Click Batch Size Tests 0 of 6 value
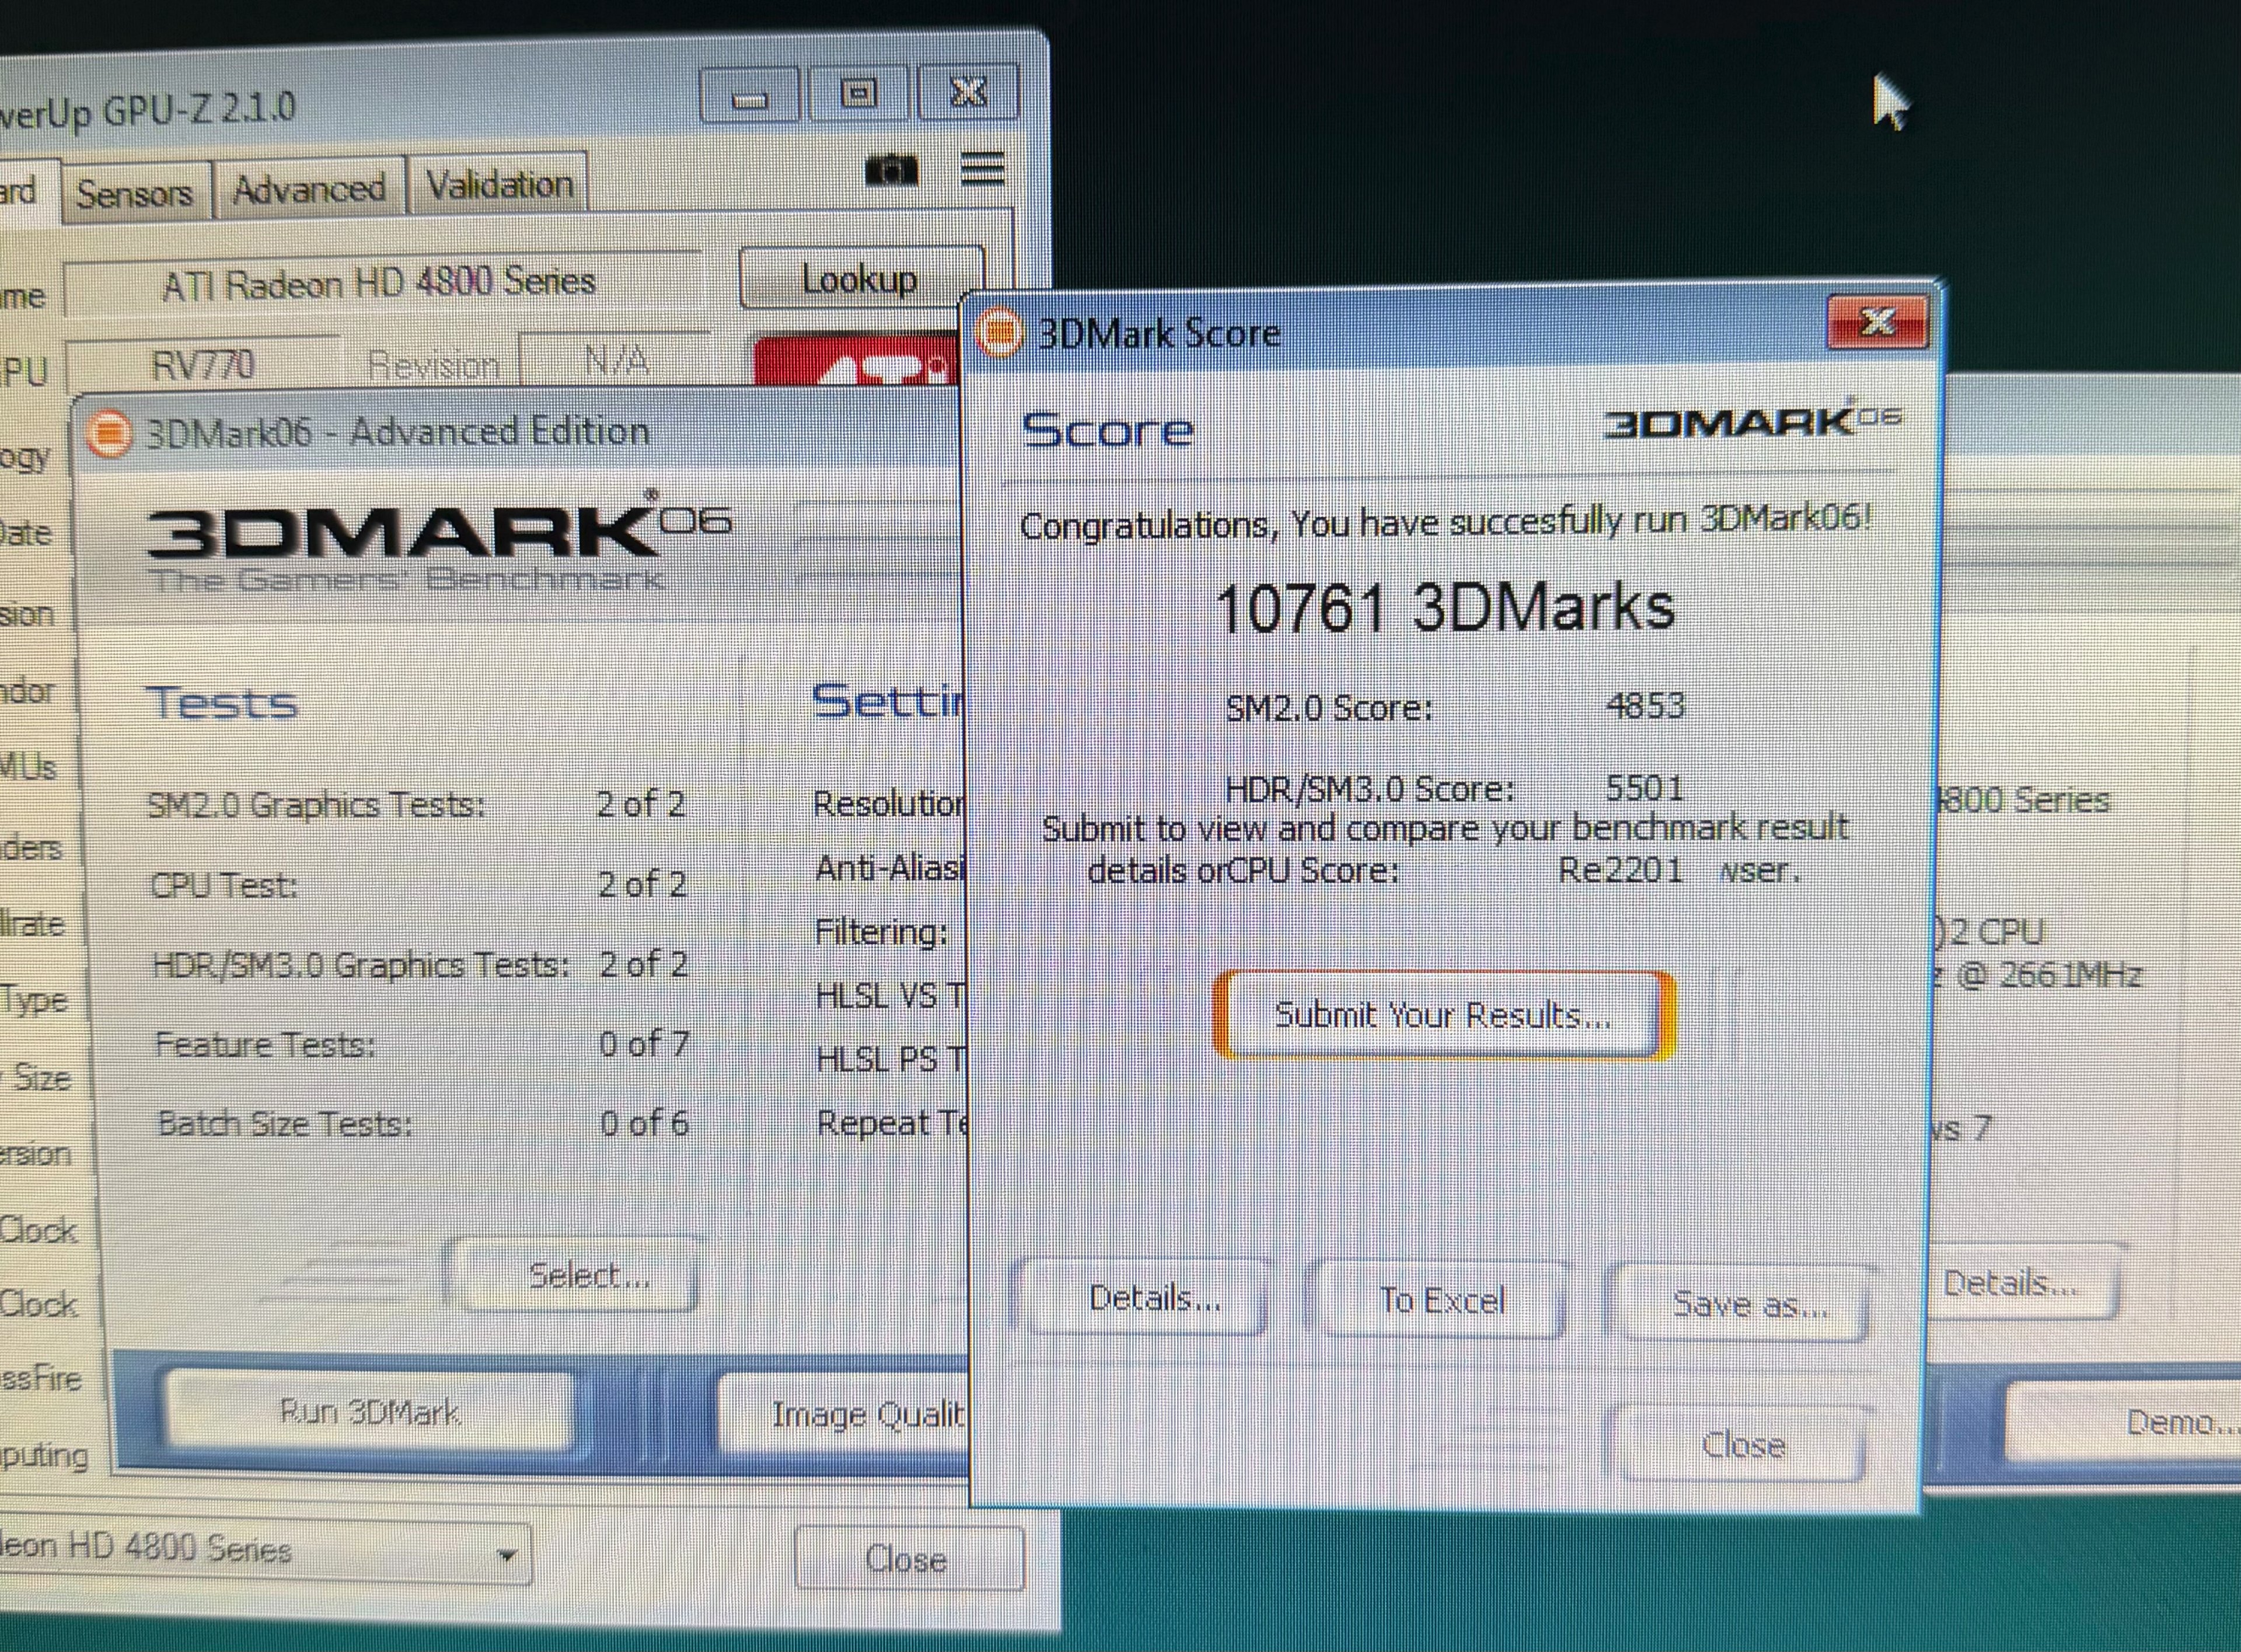Image resolution: width=2241 pixels, height=1652 pixels. point(645,1123)
